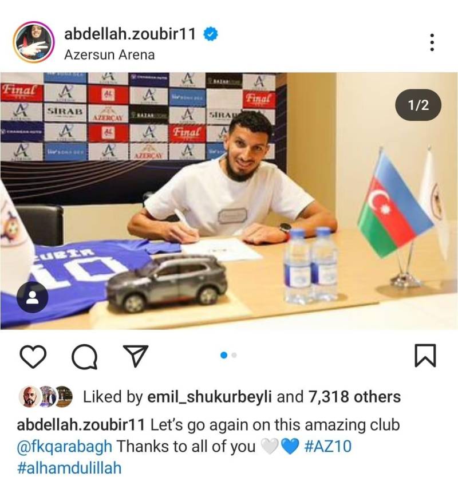Open the Azersun Arena location
458x477 pixels.
point(109,55)
